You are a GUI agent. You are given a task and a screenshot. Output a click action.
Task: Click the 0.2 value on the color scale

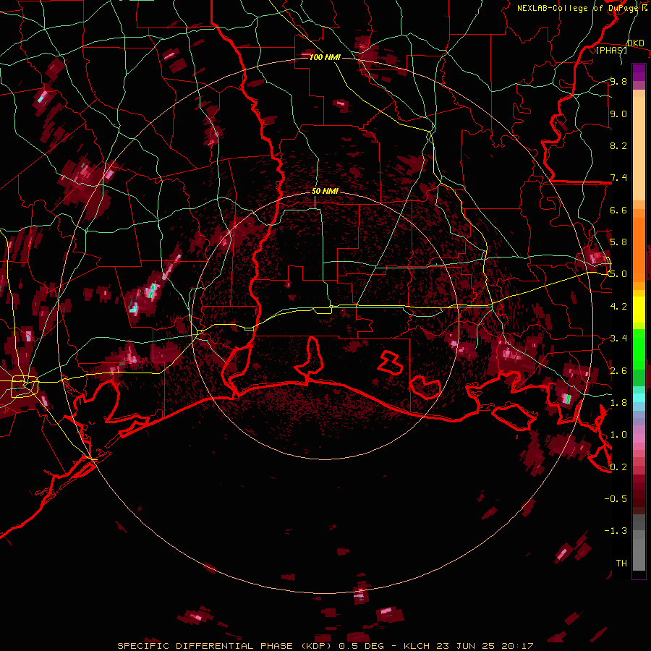[x=618, y=467]
